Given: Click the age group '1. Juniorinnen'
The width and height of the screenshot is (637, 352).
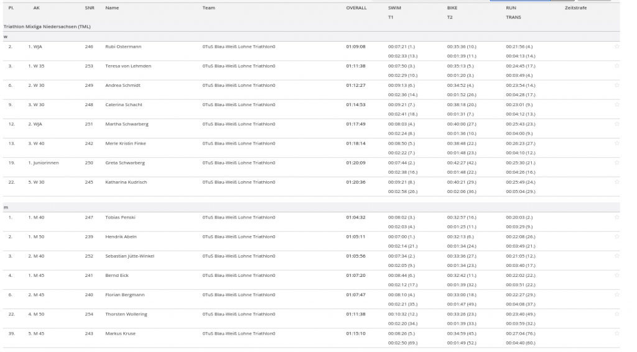Looking at the screenshot, I should pyautogui.click(x=44, y=163).
